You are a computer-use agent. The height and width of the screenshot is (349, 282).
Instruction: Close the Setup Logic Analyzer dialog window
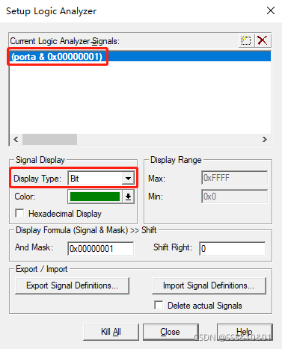click(271, 10)
